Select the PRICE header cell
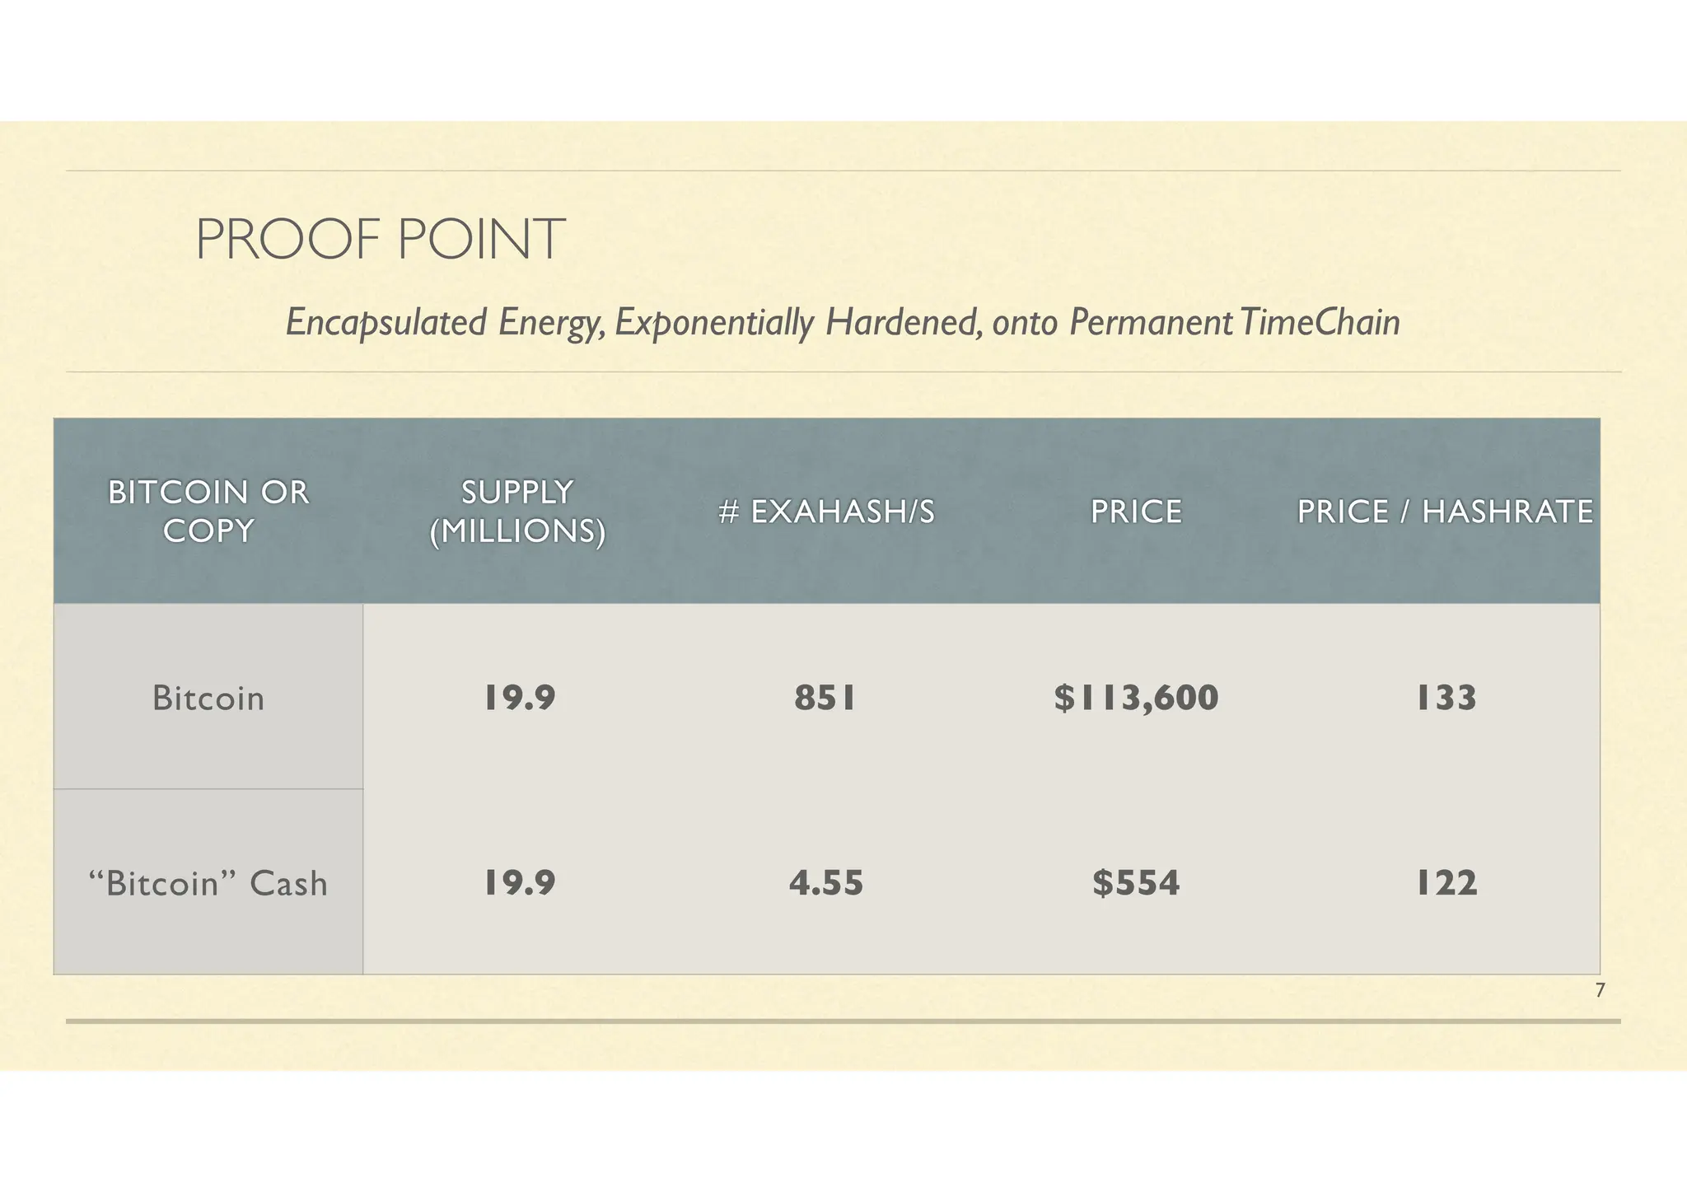Screen dimensions: 1687x1192 point(1136,512)
